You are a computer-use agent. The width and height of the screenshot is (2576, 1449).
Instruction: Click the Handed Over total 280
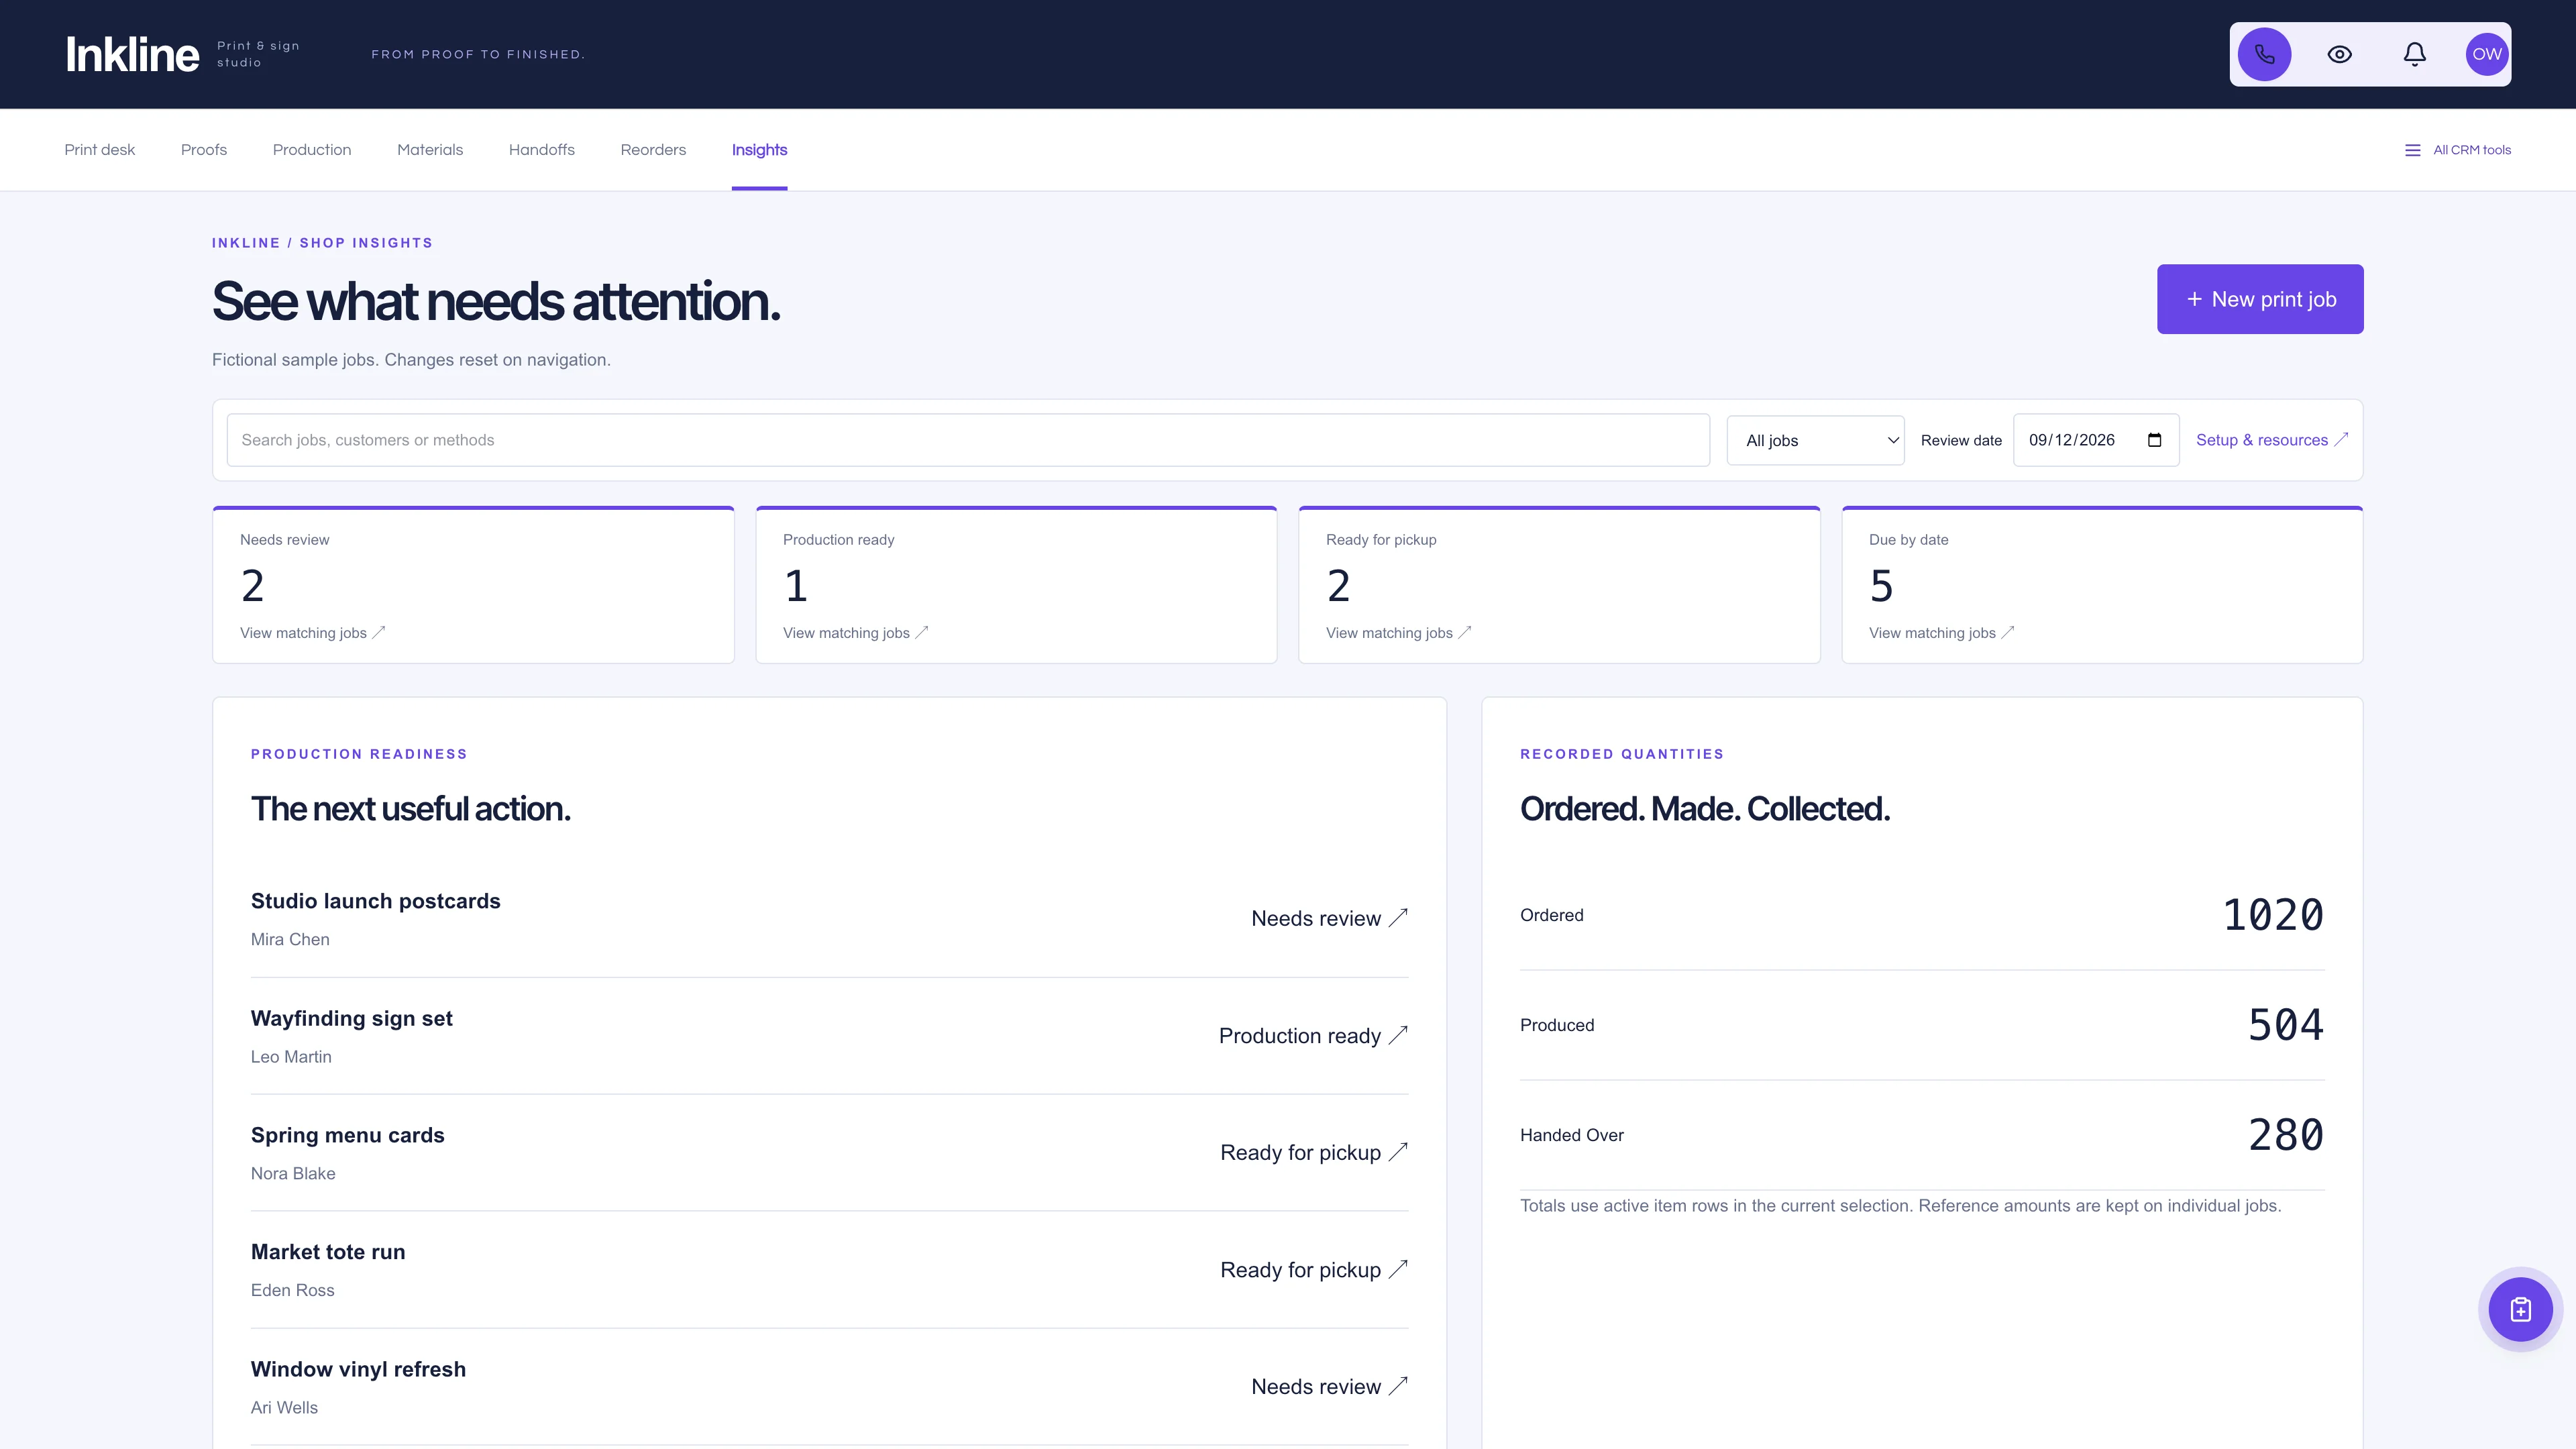click(x=2286, y=1135)
